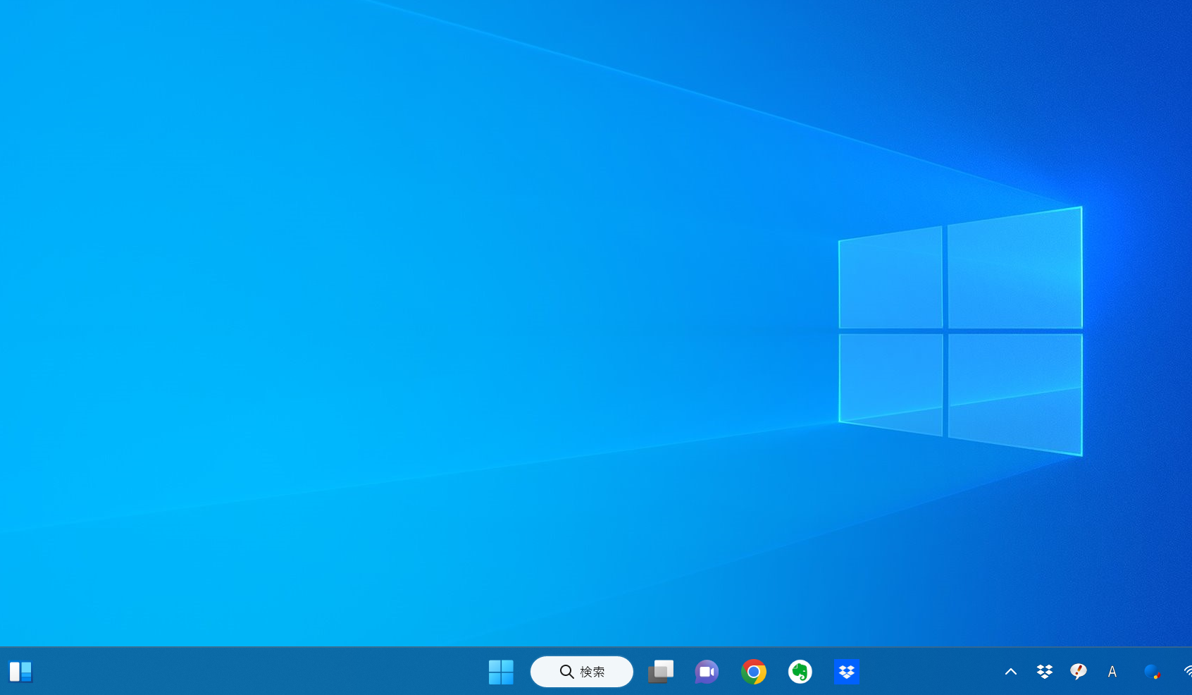Image resolution: width=1192 pixels, height=695 pixels.
Task: Toggle the IME input mode A indicator
Action: (x=1112, y=672)
